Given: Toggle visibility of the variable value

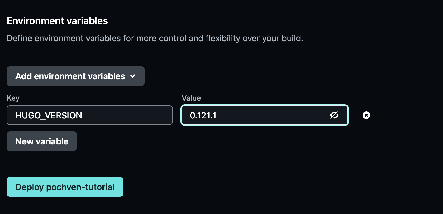Looking at the screenshot, I should click(x=334, y=115).
